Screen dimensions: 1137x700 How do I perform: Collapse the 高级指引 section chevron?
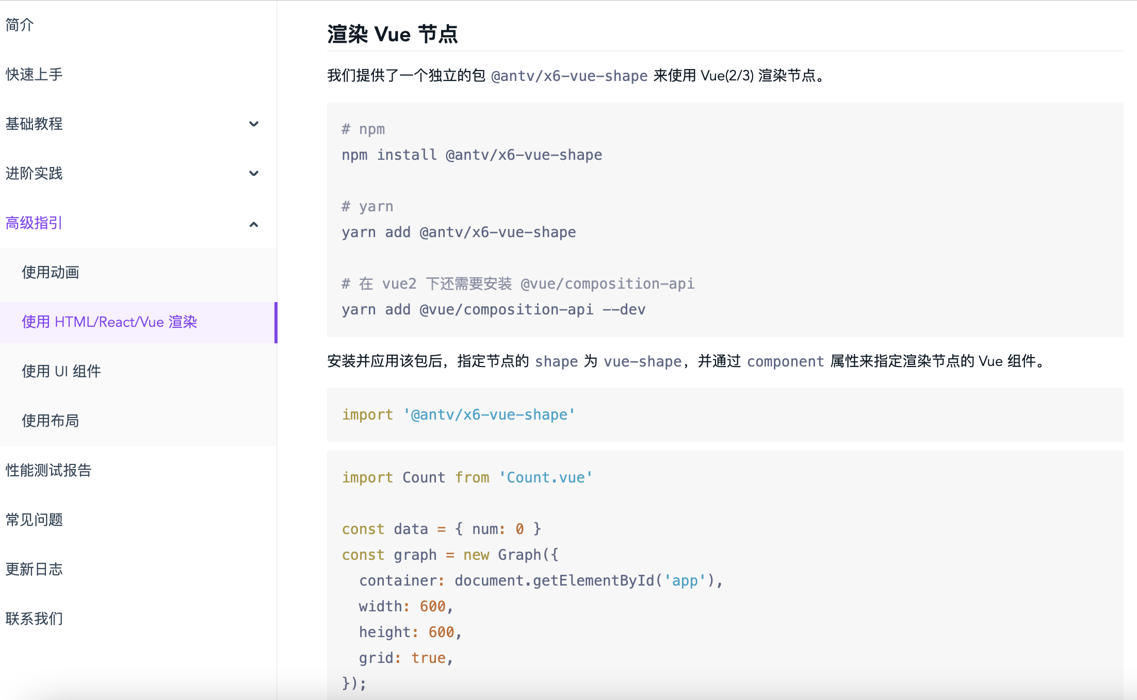[253, 224]
